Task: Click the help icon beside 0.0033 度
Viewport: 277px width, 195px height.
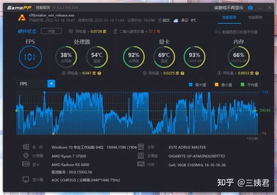Action: point(257,73)
